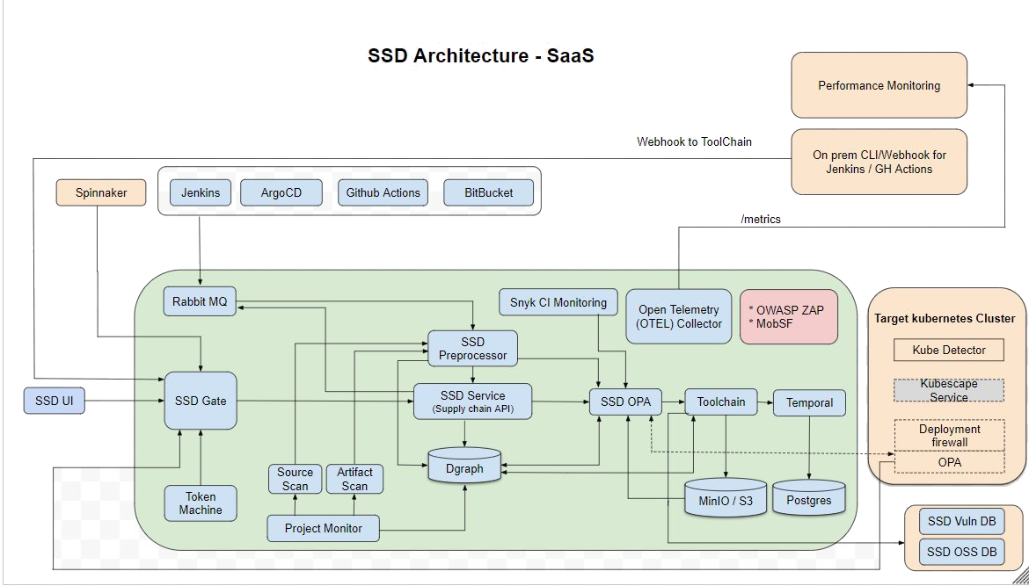The height and width of the screenshot is (586, 1029).
Task: Select the Open Telemetry Collector box
Action: pos(678,316)
